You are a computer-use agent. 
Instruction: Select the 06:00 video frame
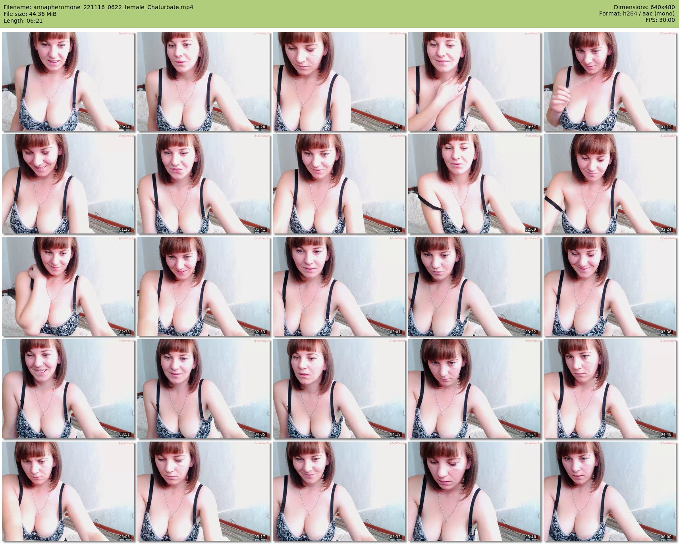point(610,491)
